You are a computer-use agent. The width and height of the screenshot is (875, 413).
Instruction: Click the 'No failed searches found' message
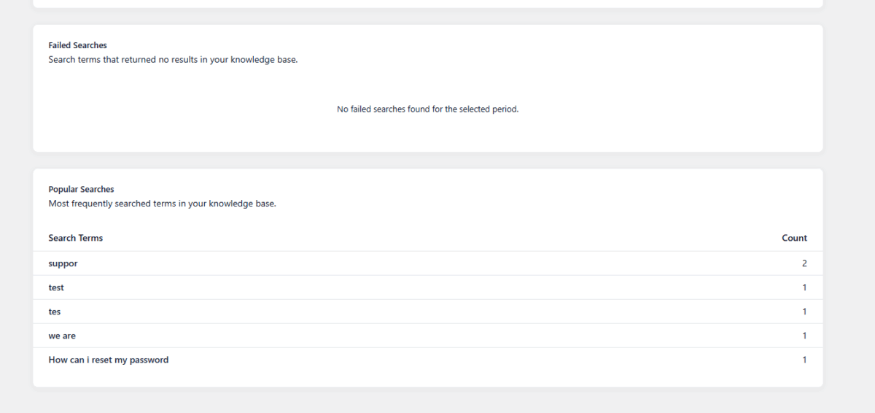coord(428,109)
